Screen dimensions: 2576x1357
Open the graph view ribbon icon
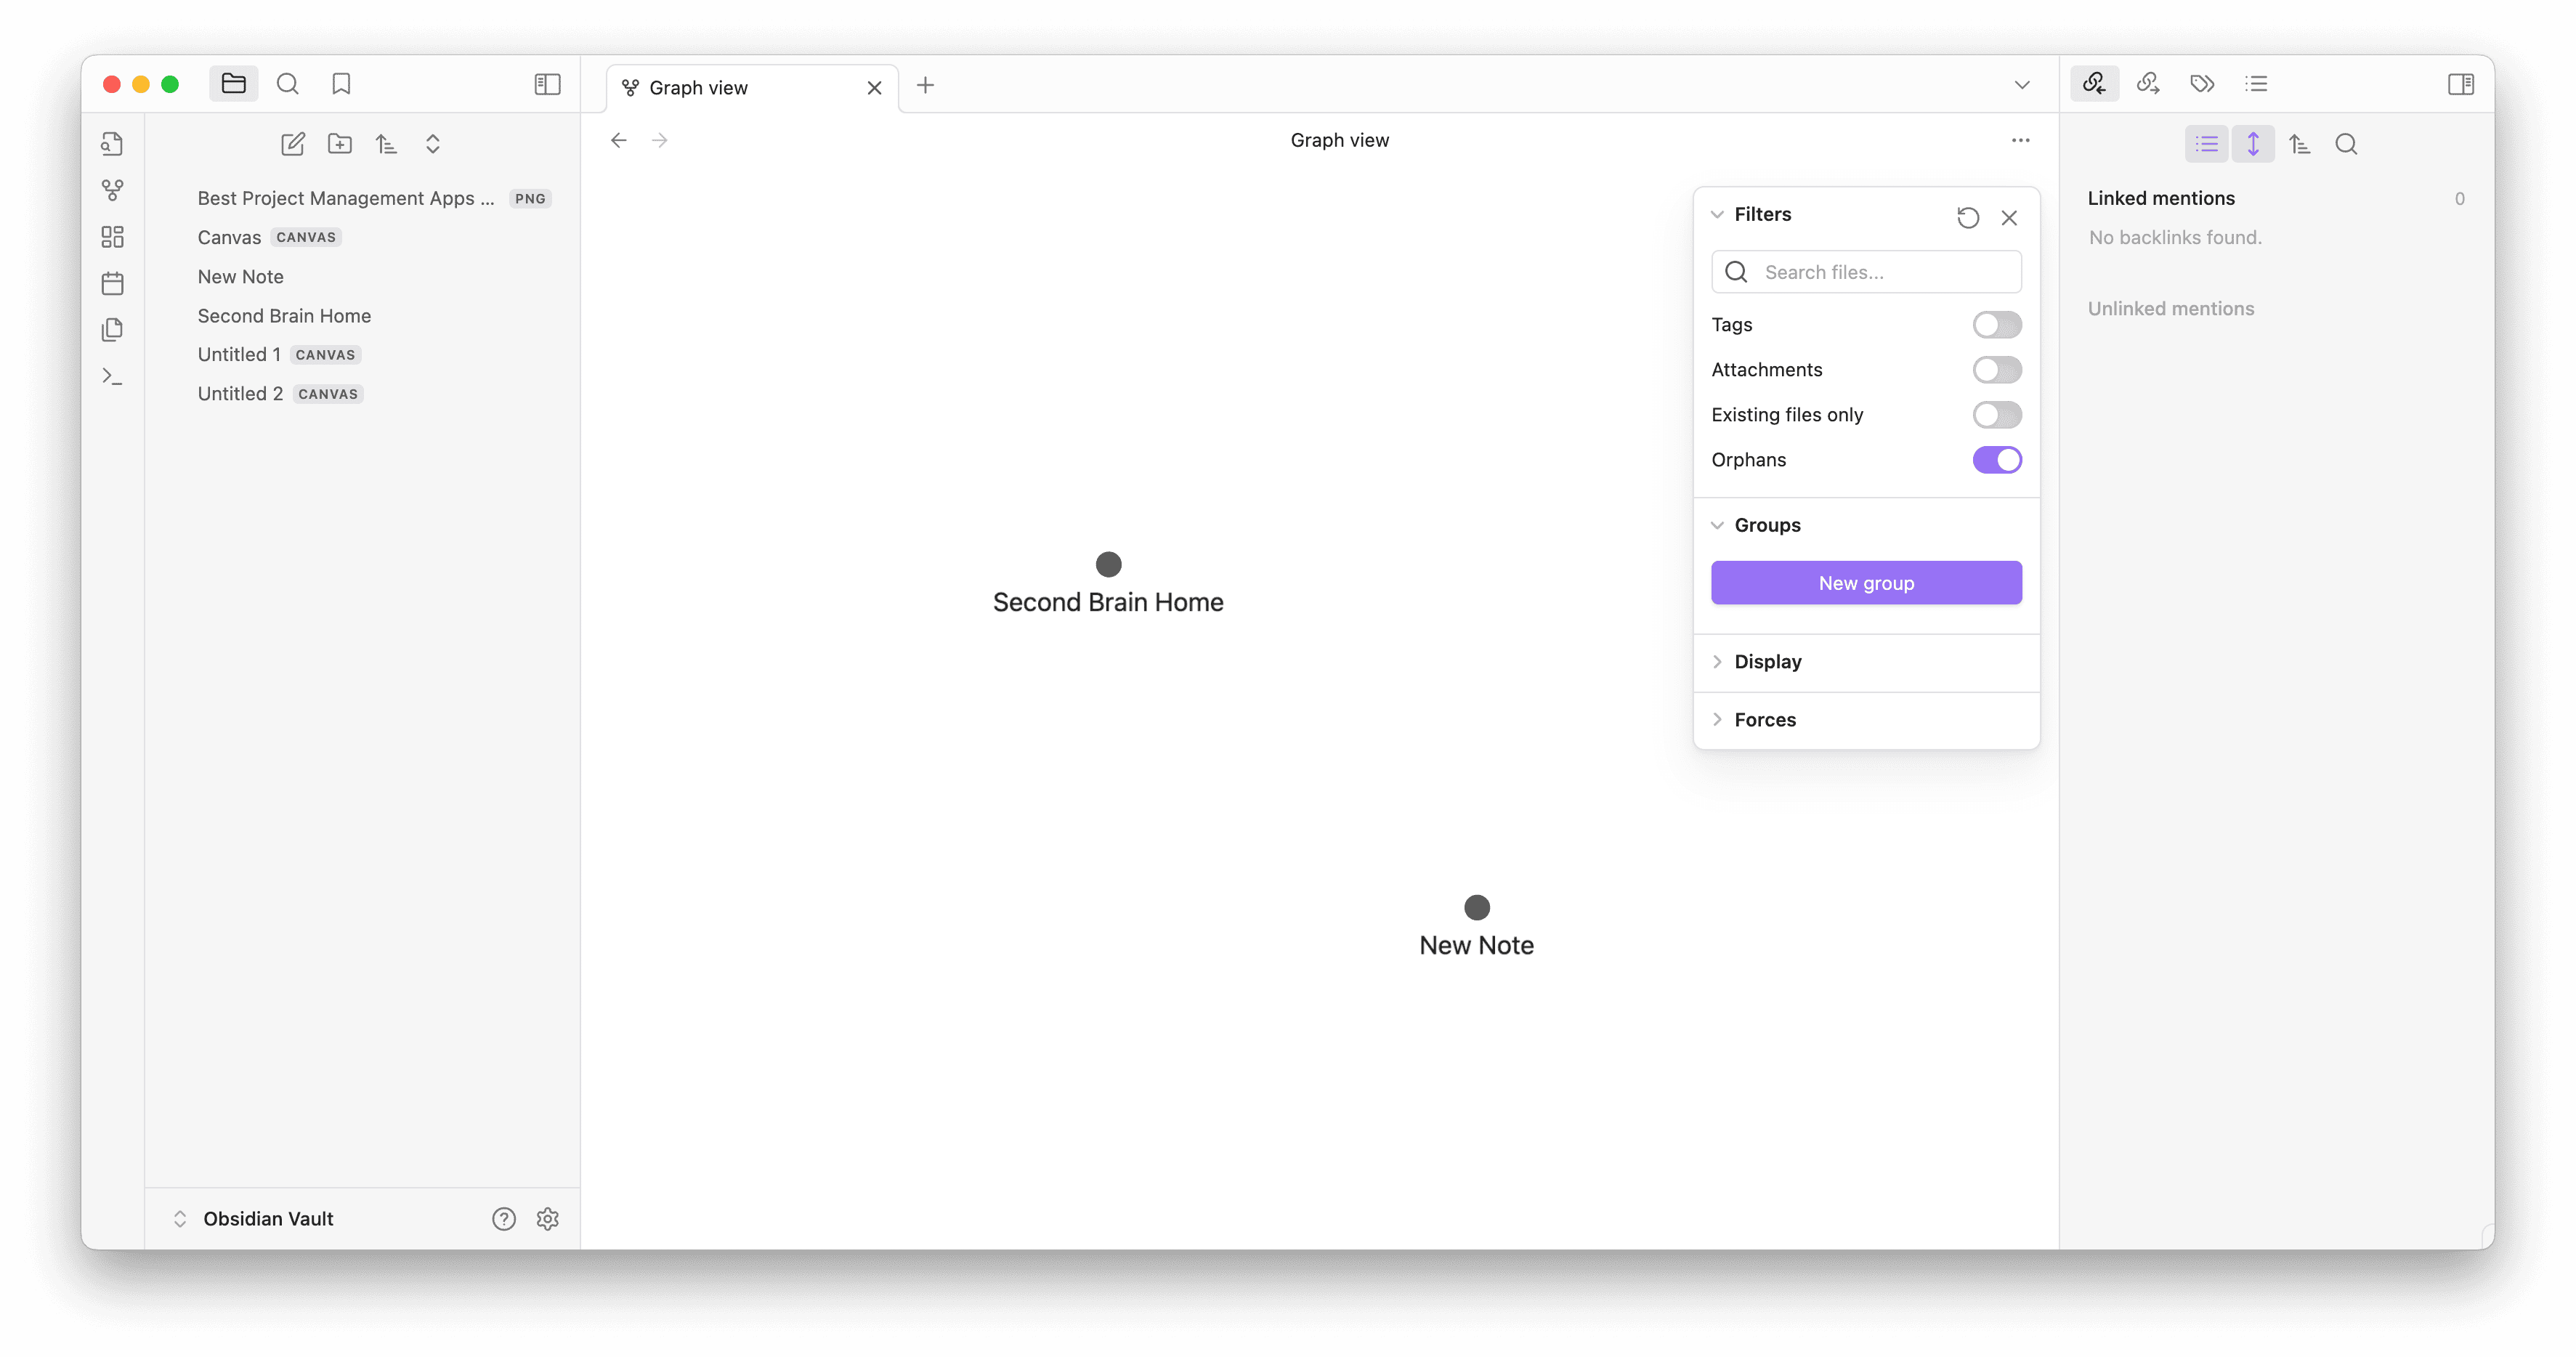click(113, 190)
